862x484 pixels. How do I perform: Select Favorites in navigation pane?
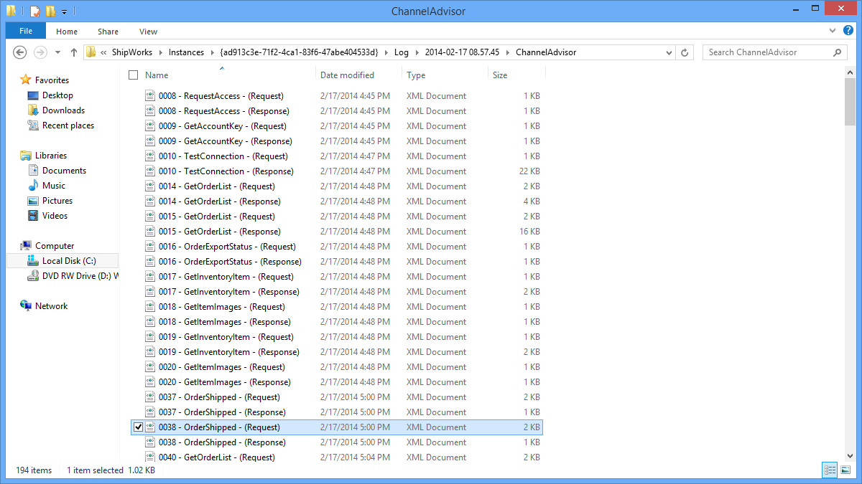coord(52,80)
